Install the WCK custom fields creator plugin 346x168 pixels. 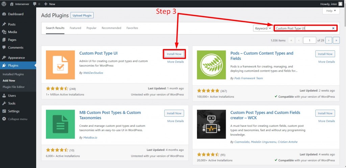point(325,113)
